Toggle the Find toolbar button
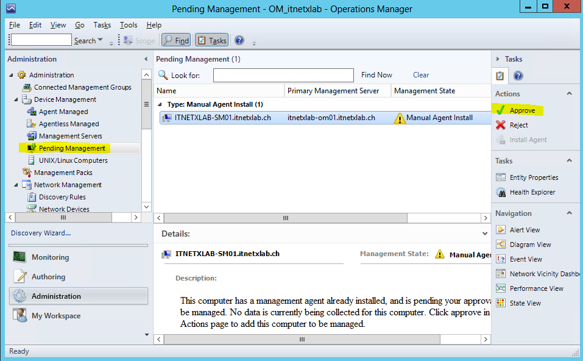The image size is (583, 361). coord(175,40)
